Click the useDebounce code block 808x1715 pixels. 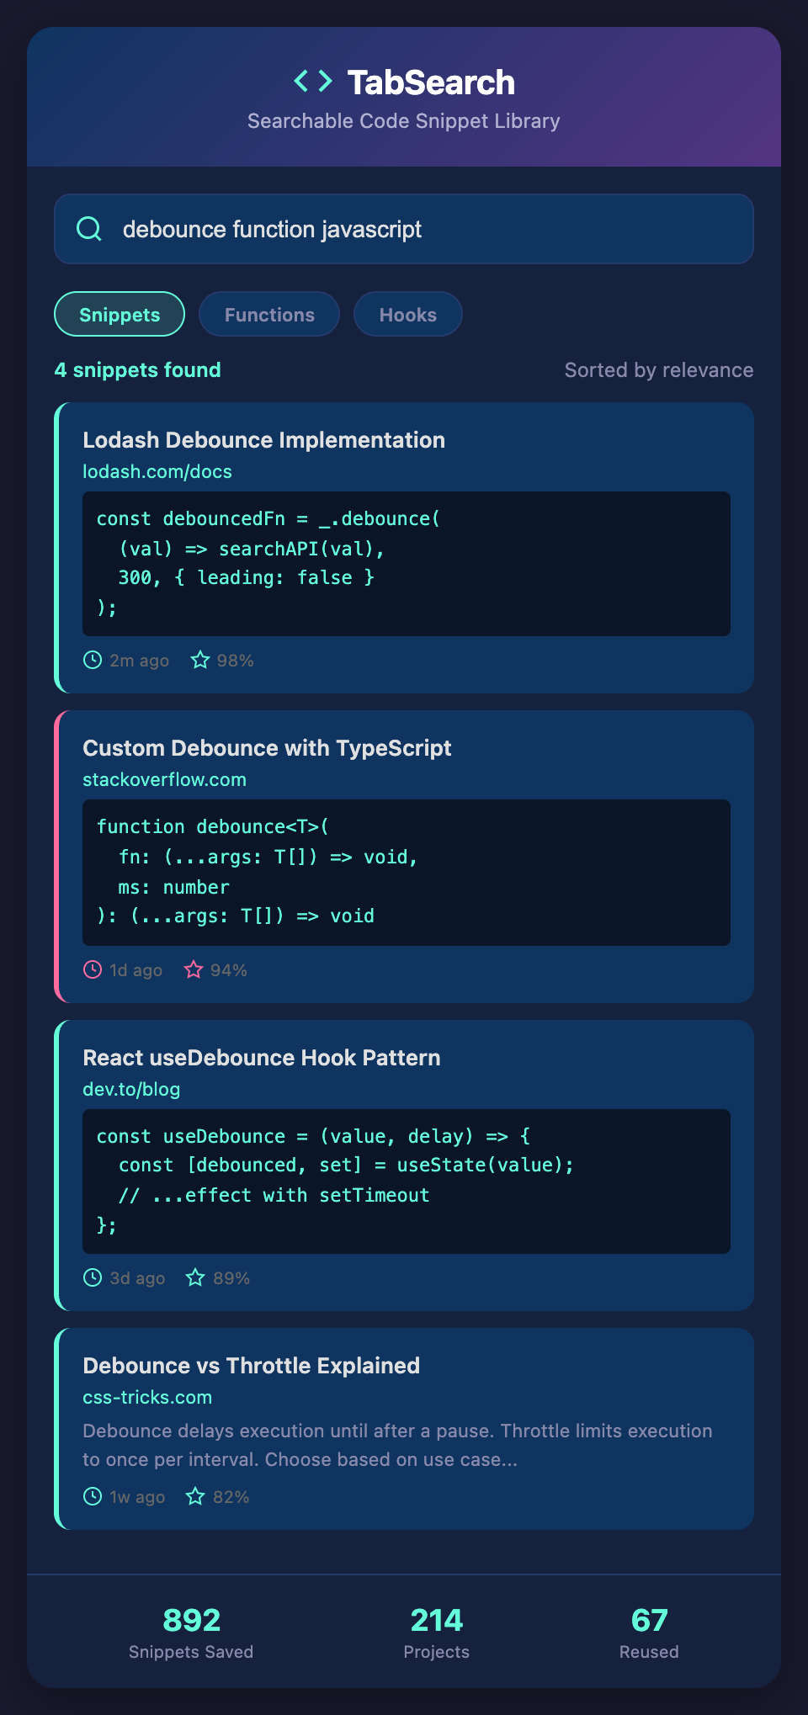(406, 1181)
